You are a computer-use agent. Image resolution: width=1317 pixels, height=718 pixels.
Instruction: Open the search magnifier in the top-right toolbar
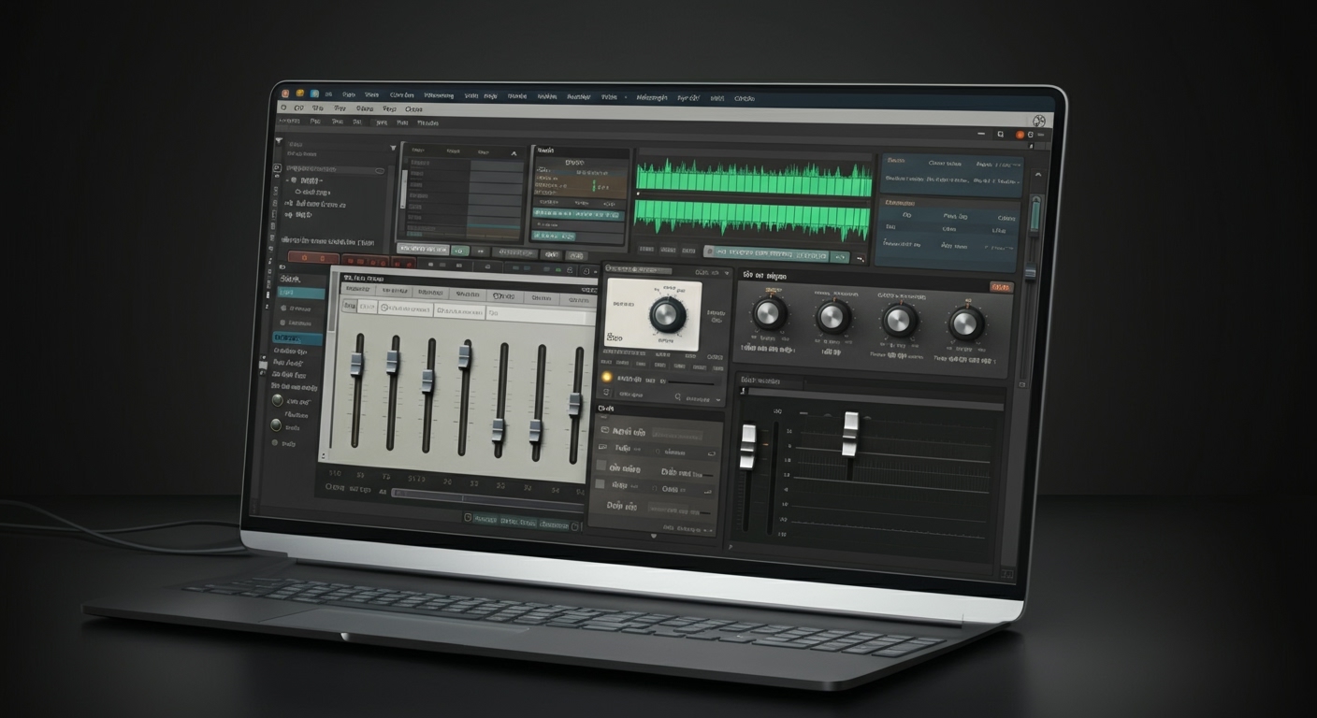click(x=1000, y=134)
